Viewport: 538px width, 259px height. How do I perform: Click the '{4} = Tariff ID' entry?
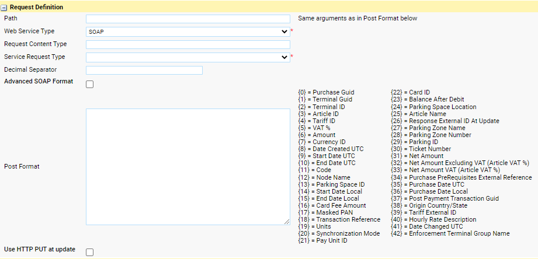click(317, 121)
